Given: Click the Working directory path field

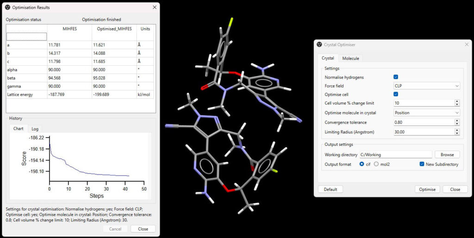Looking at the screenshot, I should pyautogui.click(x=396, y=155).
